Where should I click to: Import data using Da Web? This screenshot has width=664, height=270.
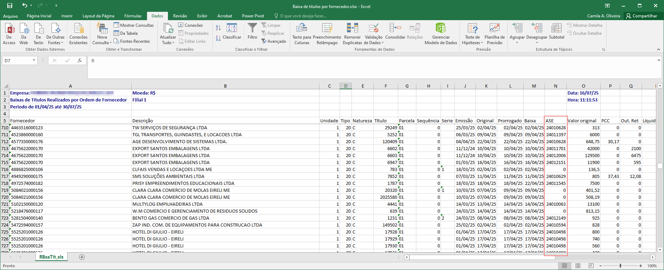coord(24,34)
